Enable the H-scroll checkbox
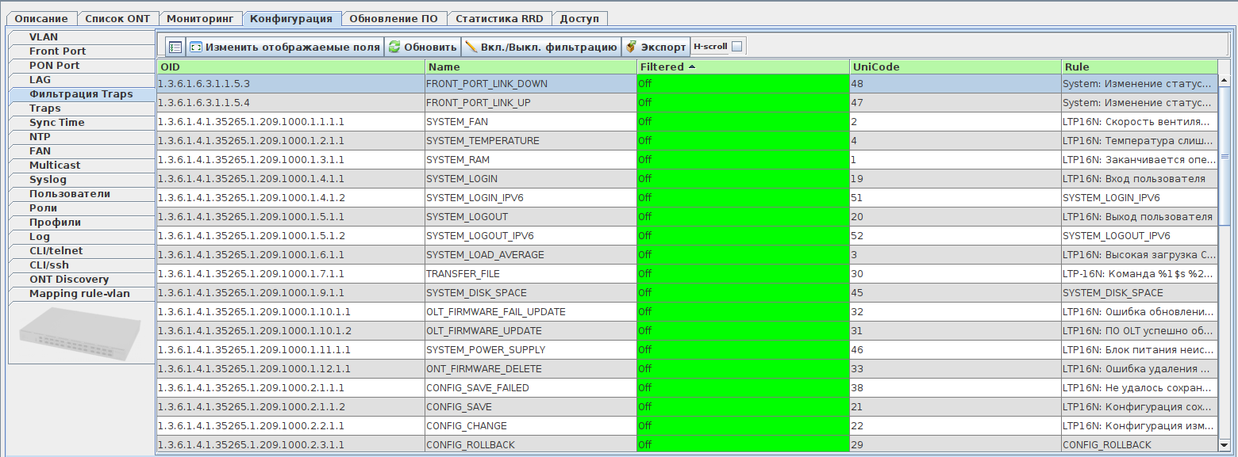This screenshot has height=457, width=1238. [736, 47]
